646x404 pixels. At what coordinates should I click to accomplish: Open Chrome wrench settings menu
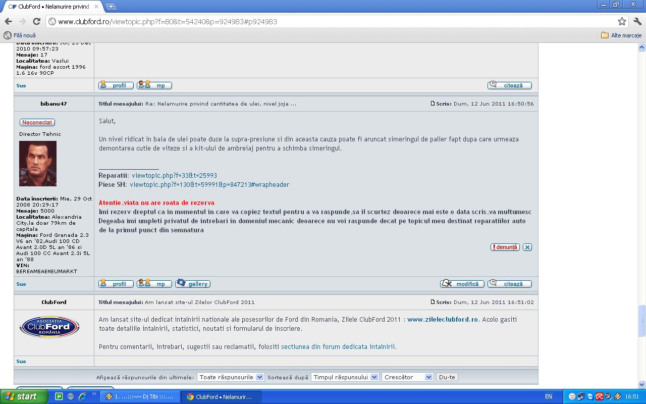637,21
